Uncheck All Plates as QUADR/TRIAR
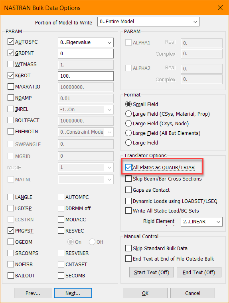The width and height of the screenshot is (229, 303). (x=128, y=167)
